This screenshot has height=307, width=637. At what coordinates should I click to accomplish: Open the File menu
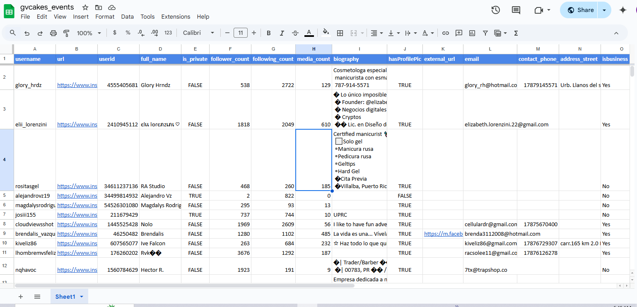(25, 17)
